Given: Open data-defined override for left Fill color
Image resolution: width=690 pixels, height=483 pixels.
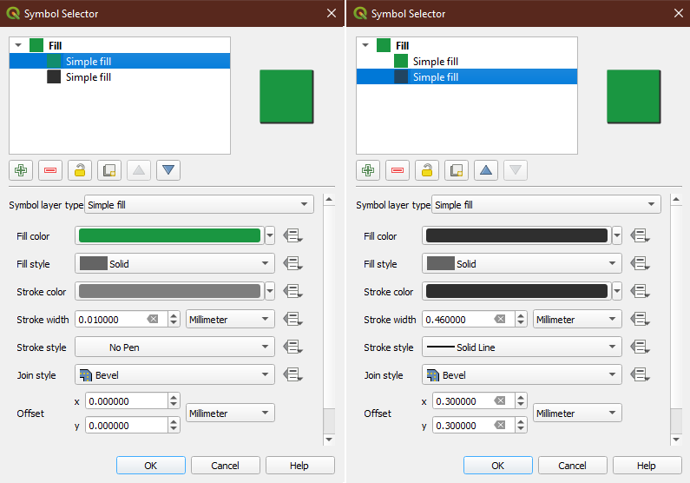Looking at the screenshot, I should (x=292, y=235).
